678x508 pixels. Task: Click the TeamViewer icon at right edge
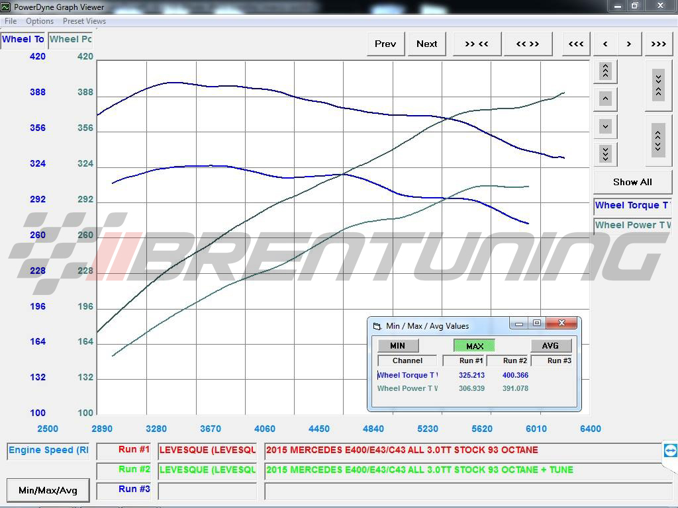click(x=670, y=450)
